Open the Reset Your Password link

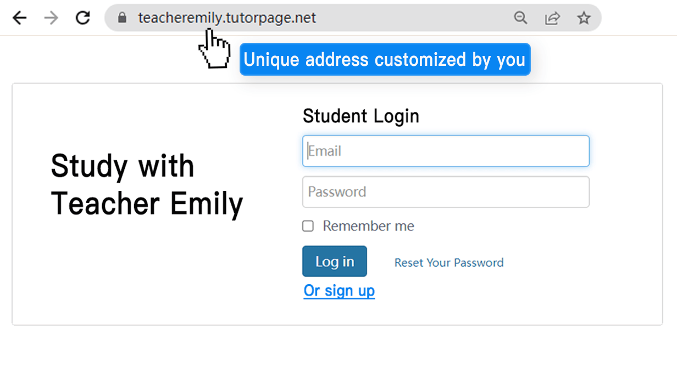point(448,263)
